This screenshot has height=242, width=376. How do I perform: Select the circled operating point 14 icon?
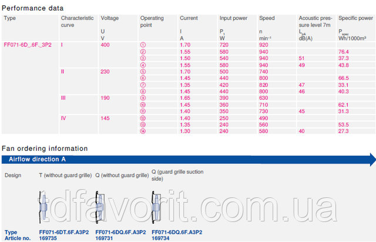point(143,132)
